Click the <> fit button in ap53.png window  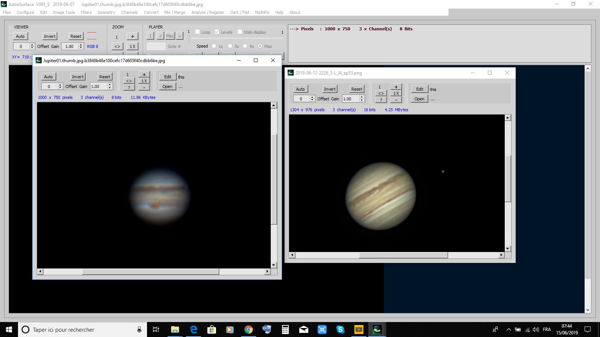click(x=381, y=93)
